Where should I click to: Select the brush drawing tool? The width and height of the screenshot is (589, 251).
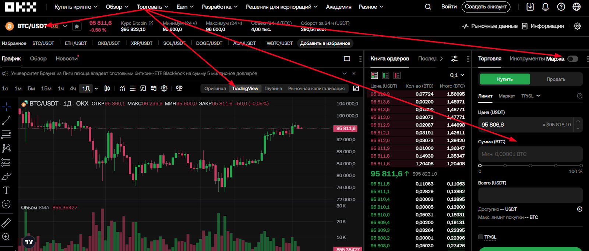[x=6, y=177]
